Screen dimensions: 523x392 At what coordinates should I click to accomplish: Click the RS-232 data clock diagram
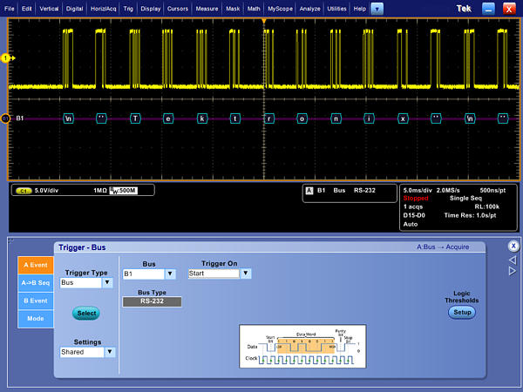tap(302, 344)
